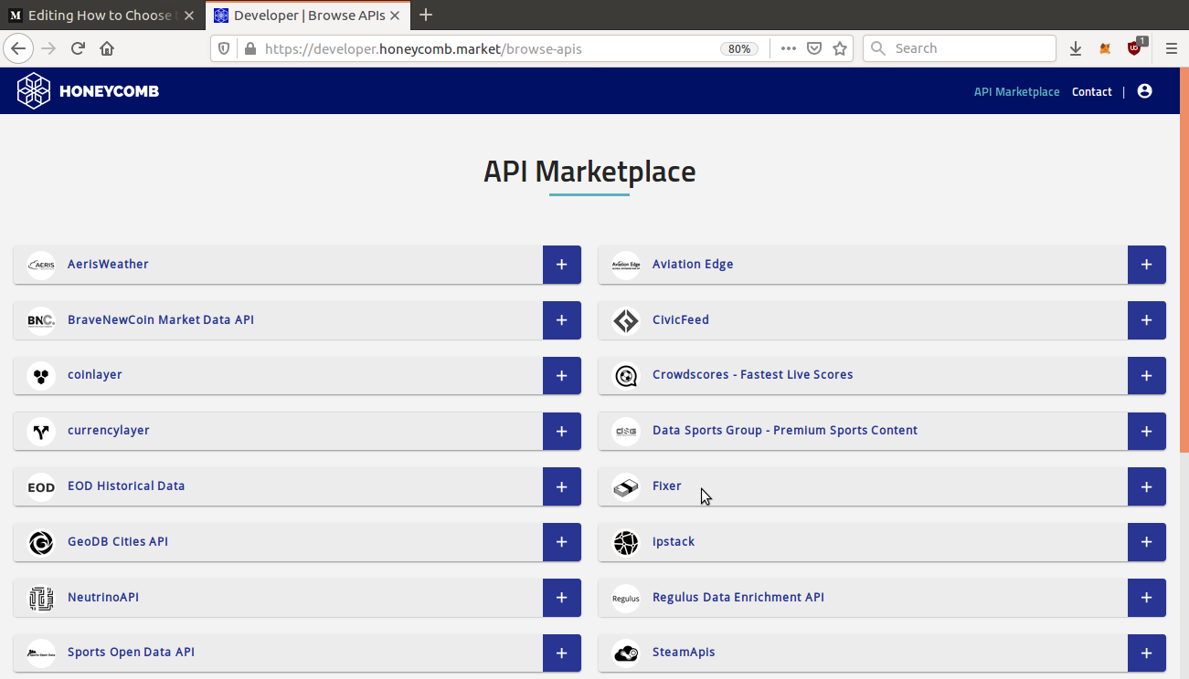The image size is (1189, 679).
Task: Expand GeoDB Cities API plus button
Action: (x=562, y=542)
